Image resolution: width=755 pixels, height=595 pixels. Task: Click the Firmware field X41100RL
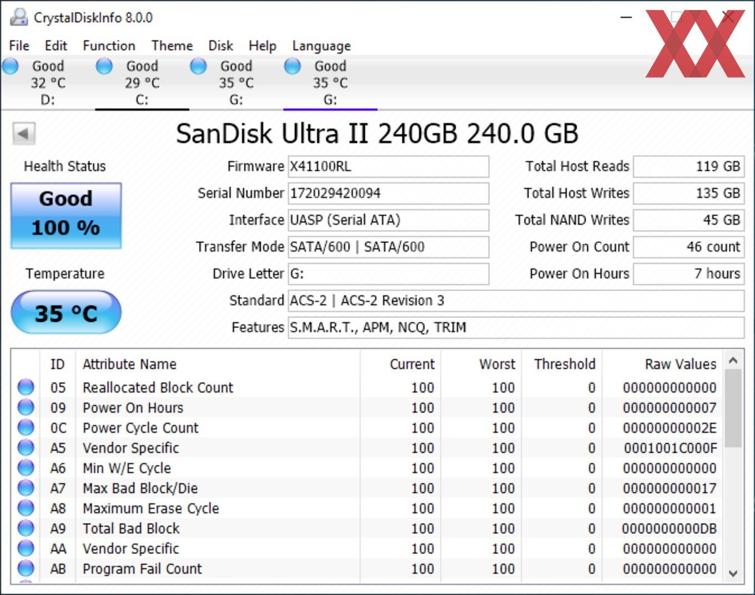click(x=388, y=166)
